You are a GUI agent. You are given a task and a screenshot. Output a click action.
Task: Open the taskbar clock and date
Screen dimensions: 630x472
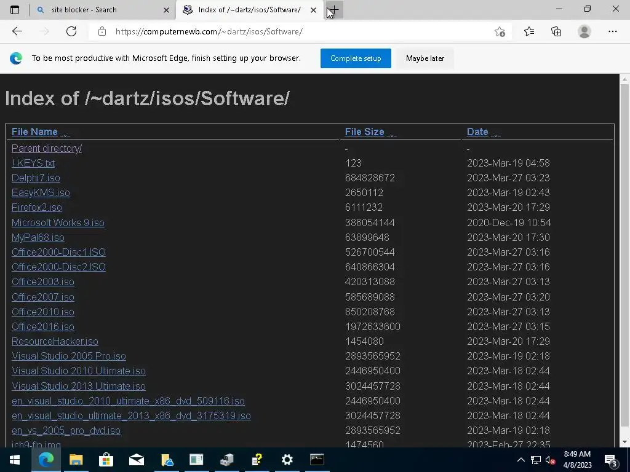(x=577, y=460)
